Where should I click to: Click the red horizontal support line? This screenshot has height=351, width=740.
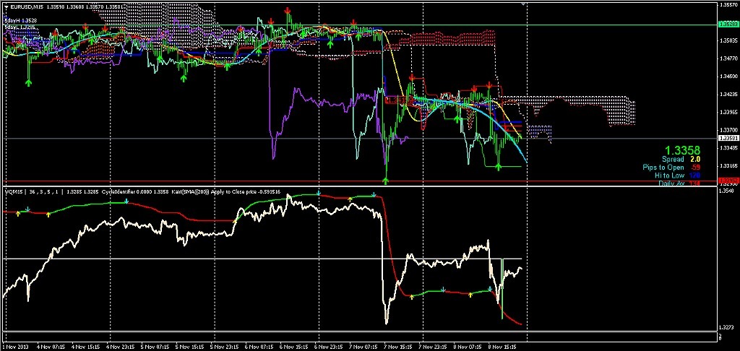[358, 181]
